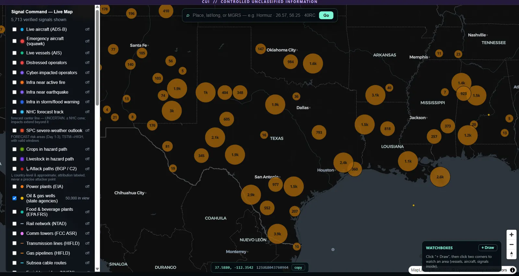Click the layer panel scrollbar thumb
Viewport: 519px width, 276px height.
97,57
